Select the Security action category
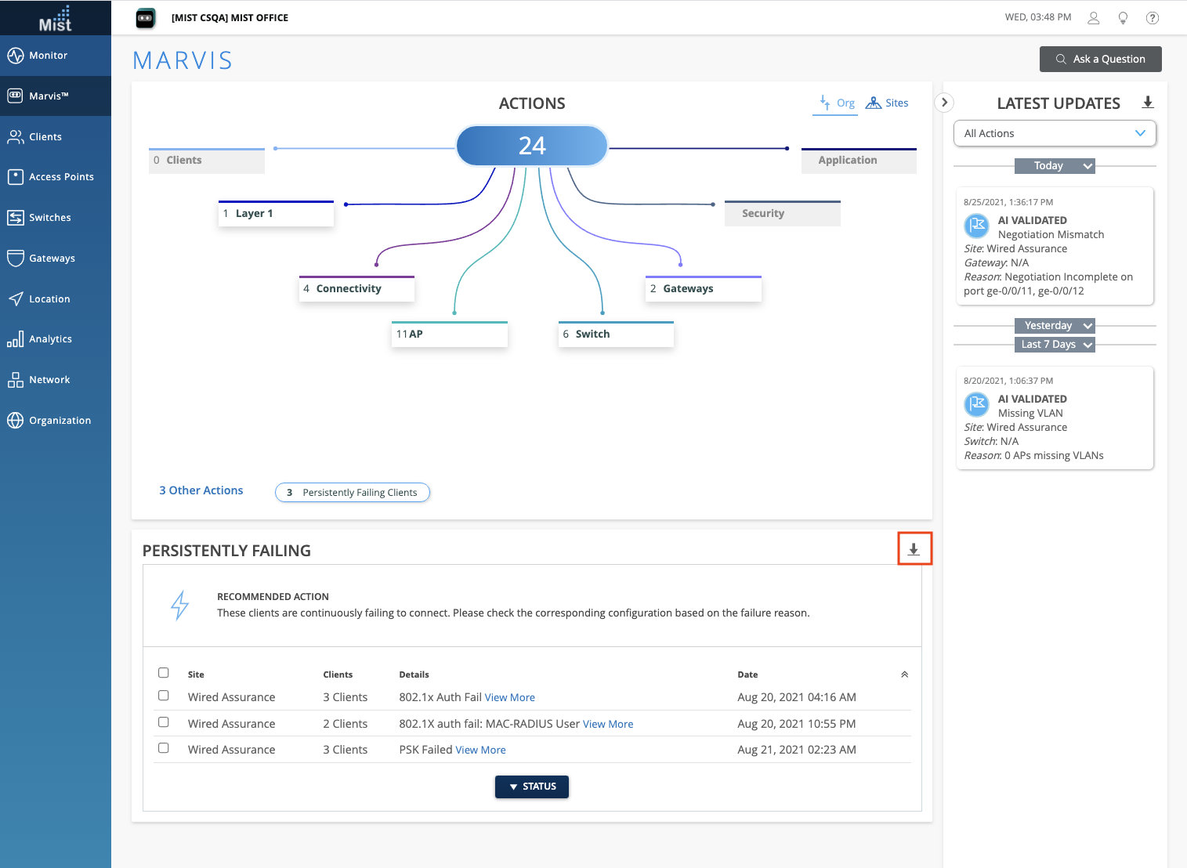The image size is (1187, 868). pyautogui.click(x=783, y=214)
